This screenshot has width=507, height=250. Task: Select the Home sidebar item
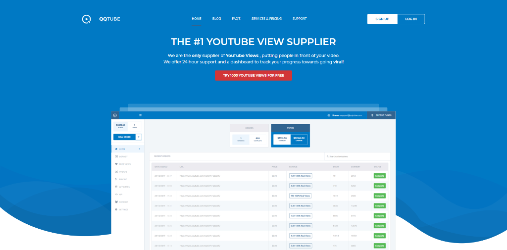[x=128, y=149]
